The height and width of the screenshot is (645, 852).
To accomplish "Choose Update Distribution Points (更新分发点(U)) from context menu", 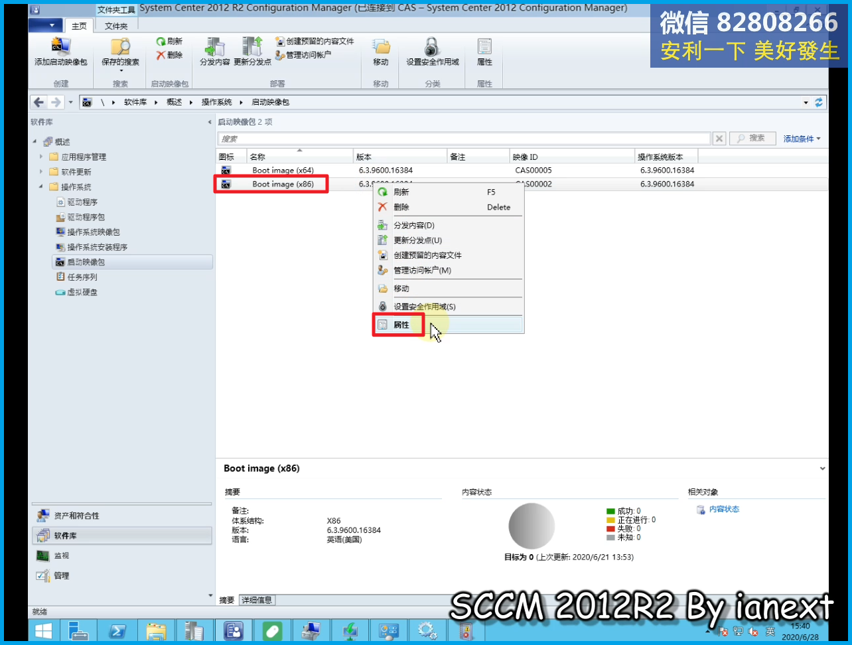I will (x=448, y=240).
